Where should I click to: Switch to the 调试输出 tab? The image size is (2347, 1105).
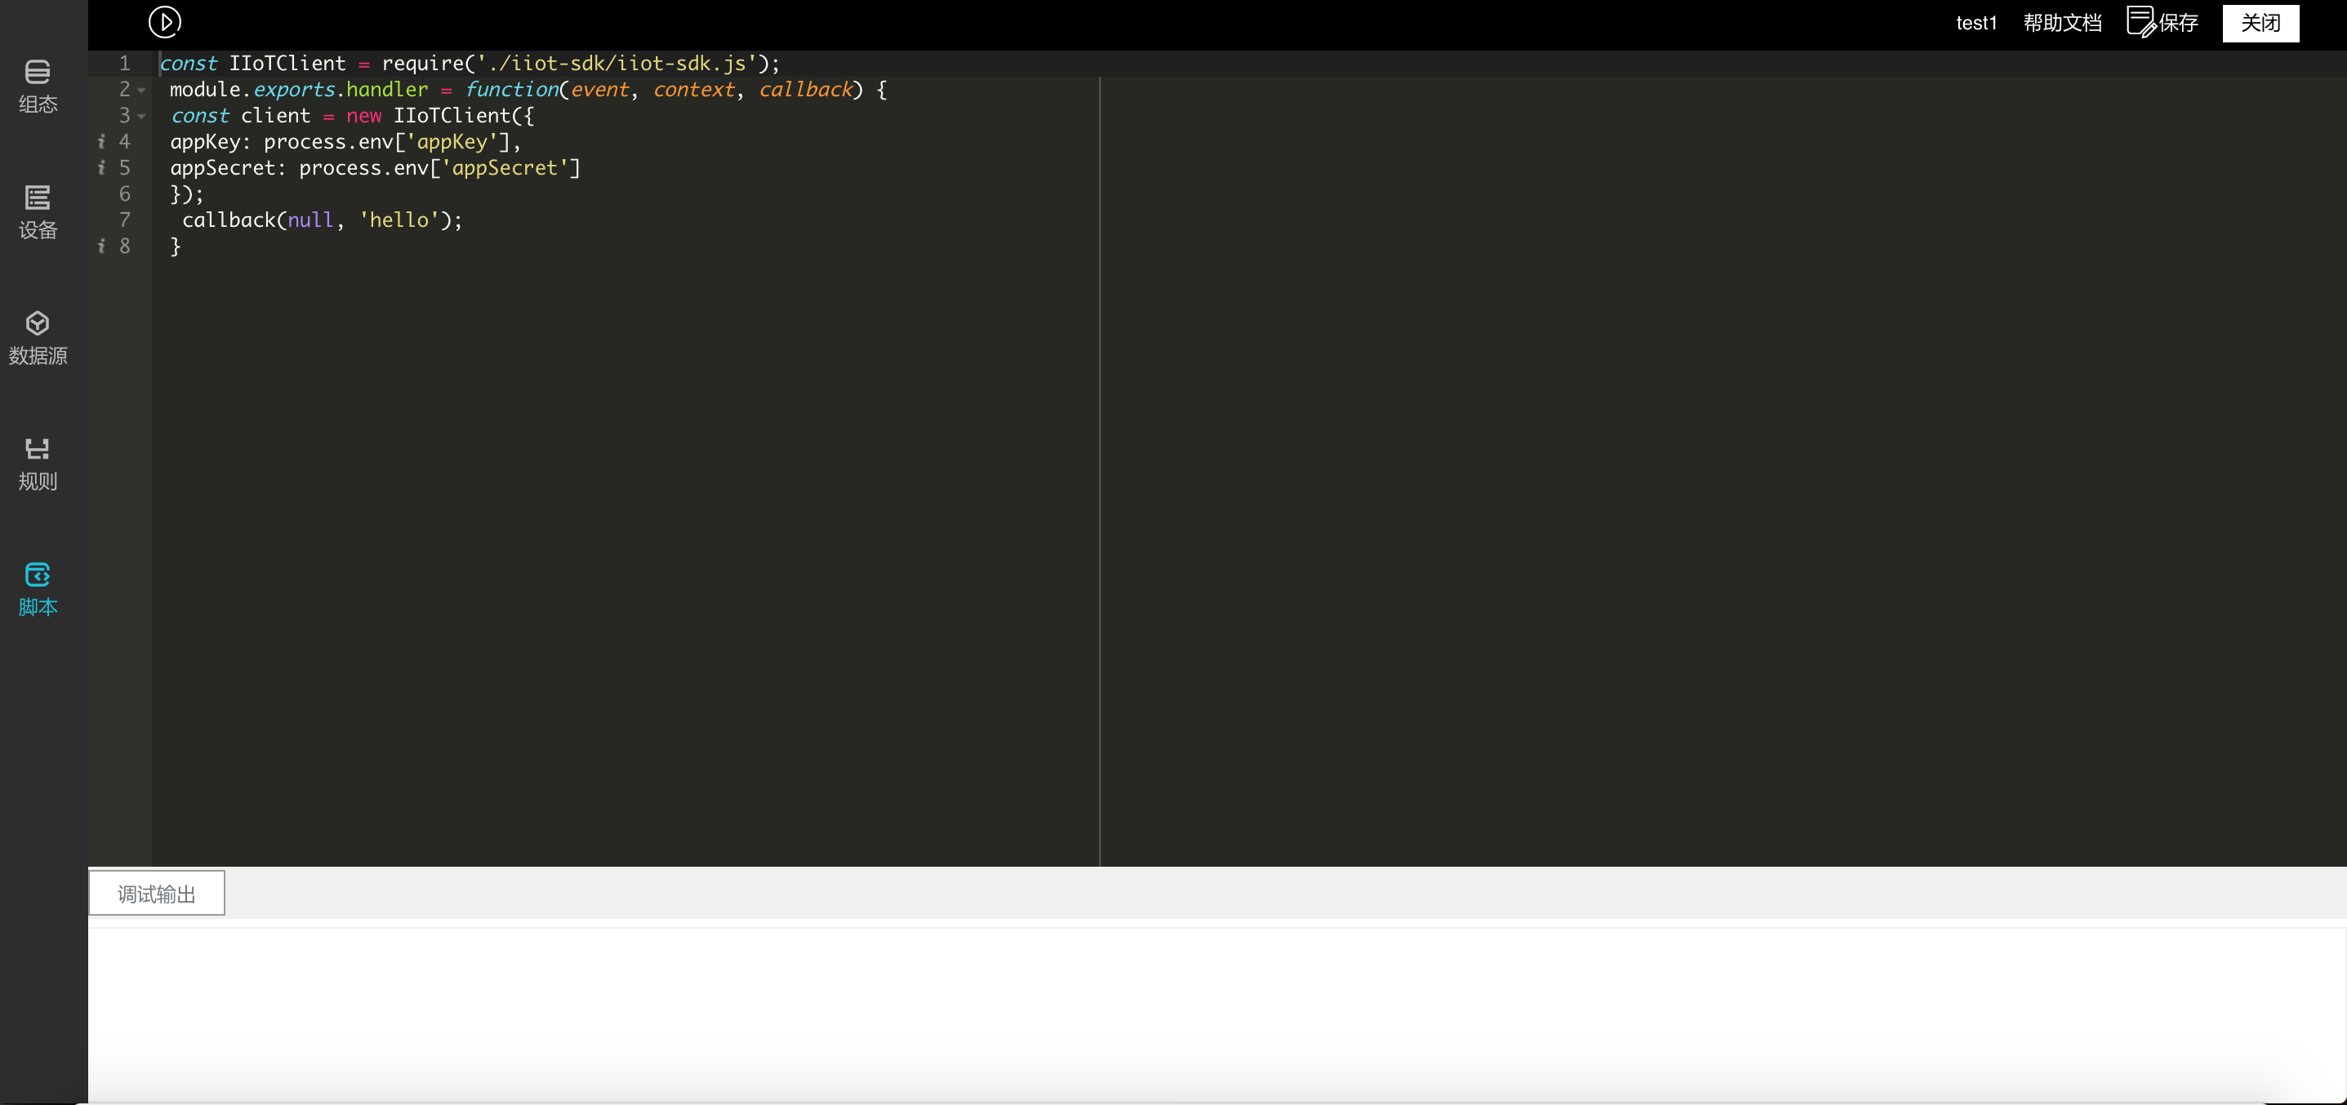point(157,894)
